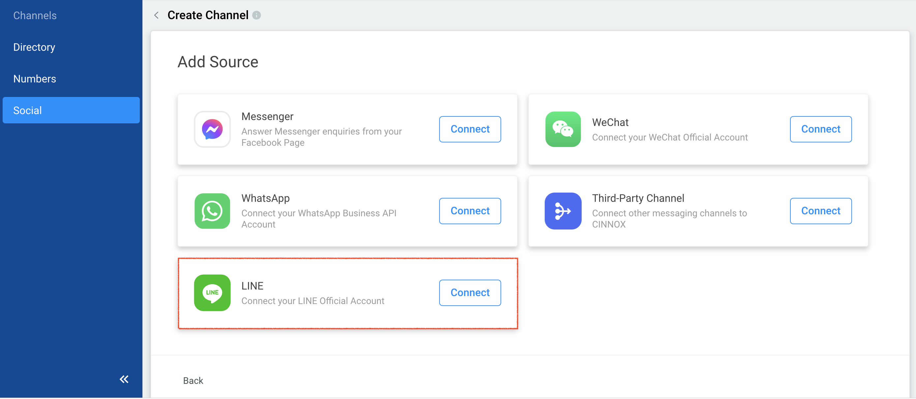Open the Numbers sidebar section
This screenshot has height=399, width=916.
(35, 79)
